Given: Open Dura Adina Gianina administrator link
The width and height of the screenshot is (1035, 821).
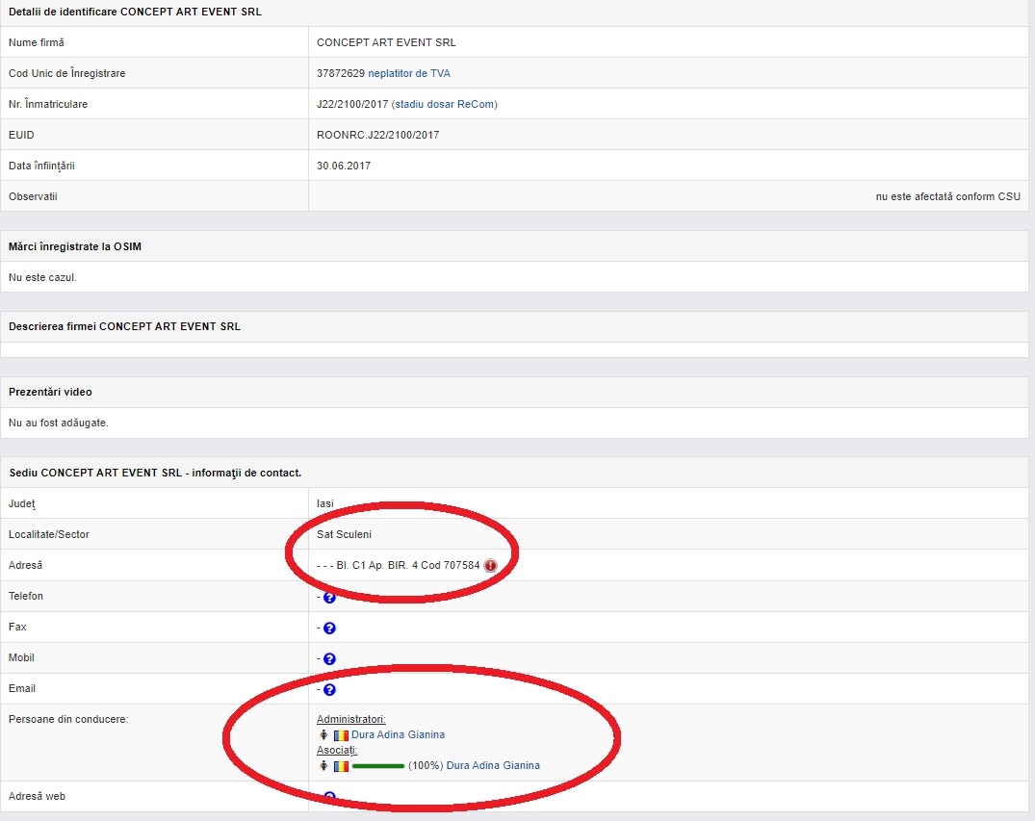Looking at the screenshot, I should (398, 734).
